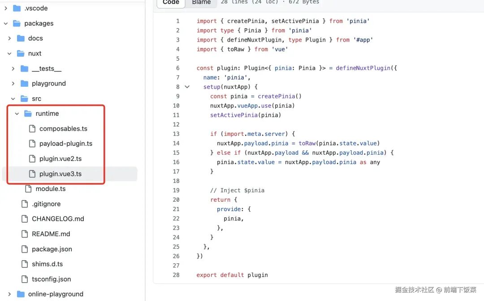Click line number 1 in the code view

tap(178, 21)
